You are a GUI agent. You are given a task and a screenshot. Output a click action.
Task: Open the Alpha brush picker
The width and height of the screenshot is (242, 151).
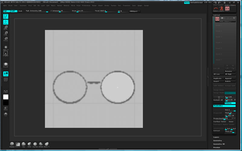[x=6, y=48]
